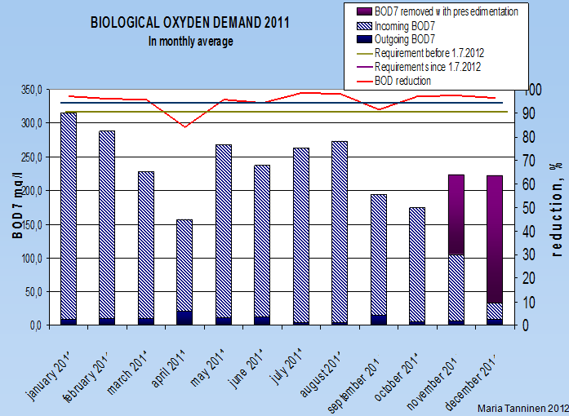Click the left axis value '50,0'
The width and height of the screenshot is (569, 416).
(33, 292)
